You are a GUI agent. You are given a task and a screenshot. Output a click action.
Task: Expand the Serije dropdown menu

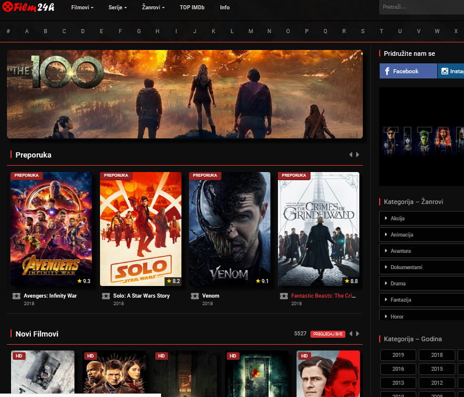pyautogui.click(x=117, y=8)
